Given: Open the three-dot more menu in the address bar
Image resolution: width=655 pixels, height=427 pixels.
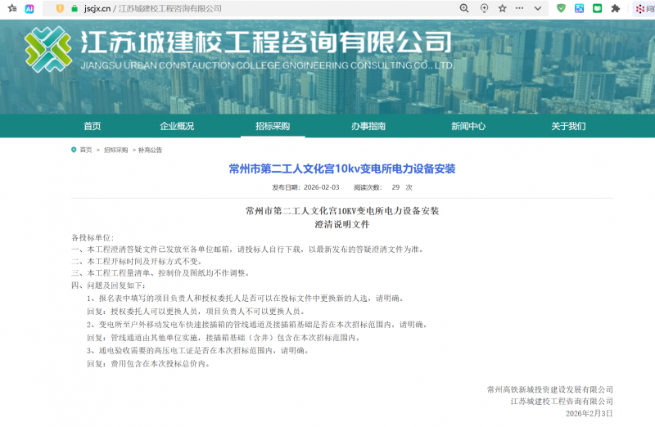Looking at the screenshot, I should pyautogui.click(x=521, y=8).
